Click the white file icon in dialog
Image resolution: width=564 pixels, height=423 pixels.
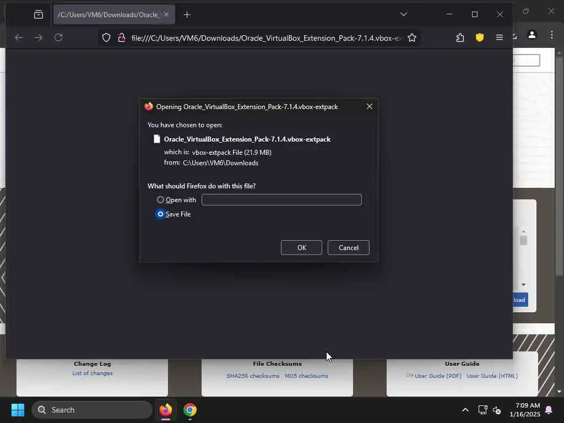click(x=157, y=139)
